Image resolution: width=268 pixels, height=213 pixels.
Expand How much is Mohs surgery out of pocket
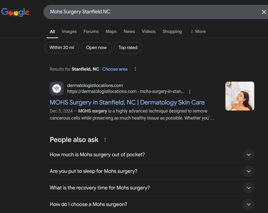[x=152, y=155]
